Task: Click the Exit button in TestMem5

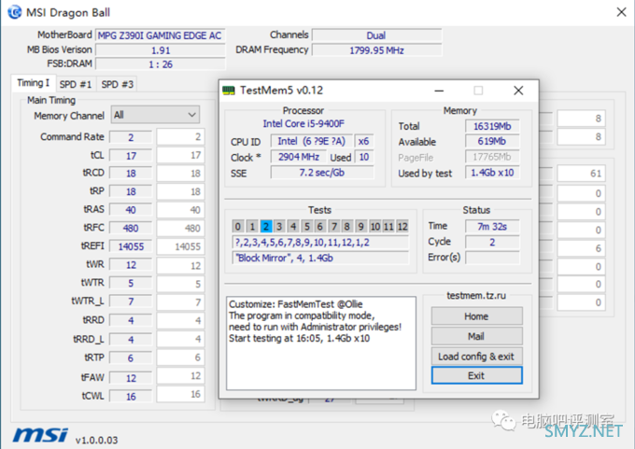Action: point(476,375)
